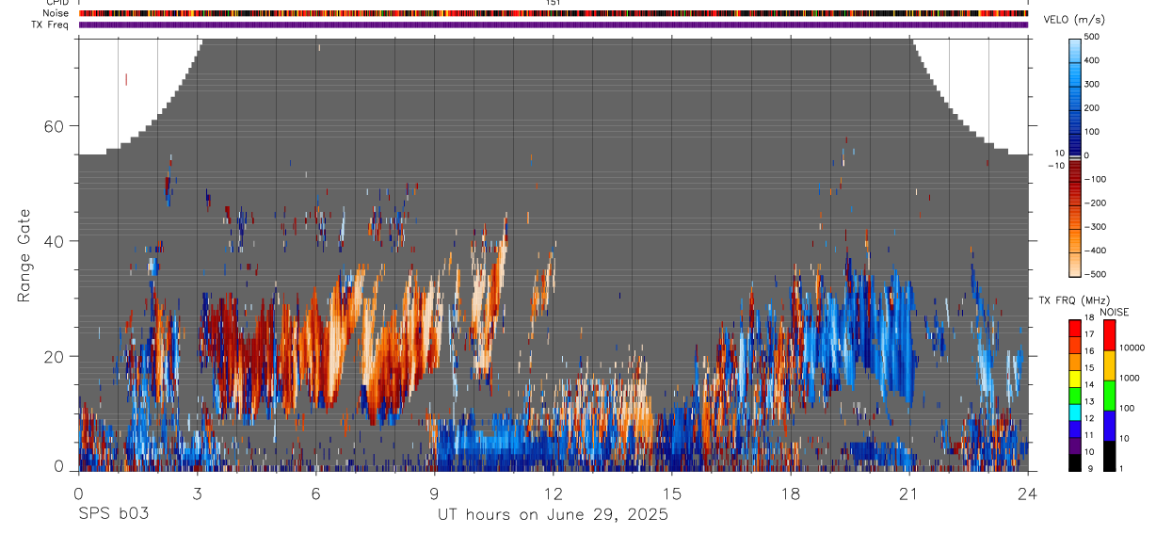Click the y-axis tick label 20
The width and height of the screenshot is (1156, 534).
coord(54,356)
